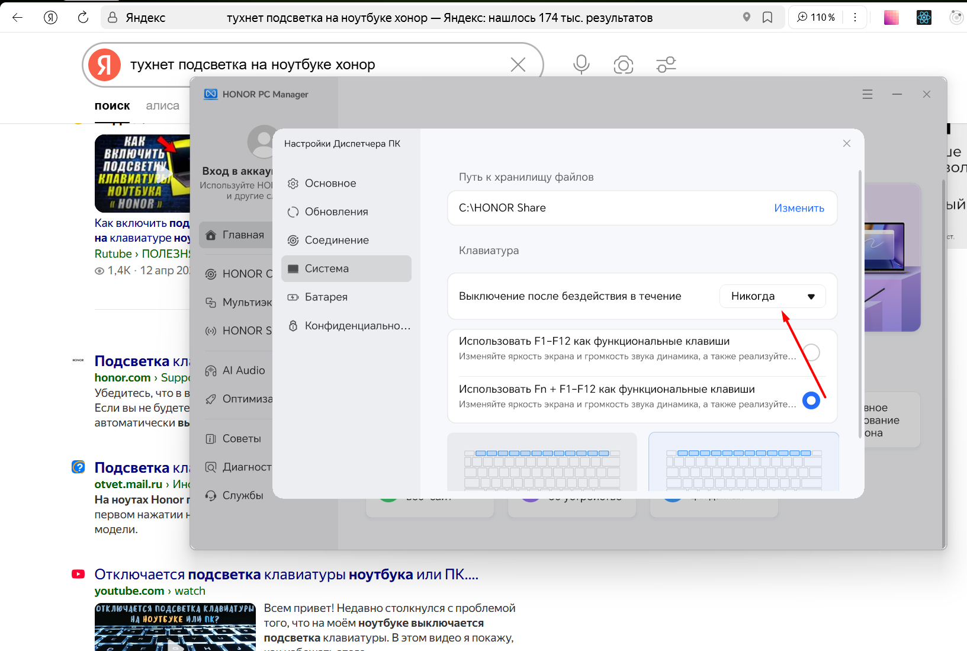
Task: Open the 'Основное' settings section
Action: tap(346, 184)
